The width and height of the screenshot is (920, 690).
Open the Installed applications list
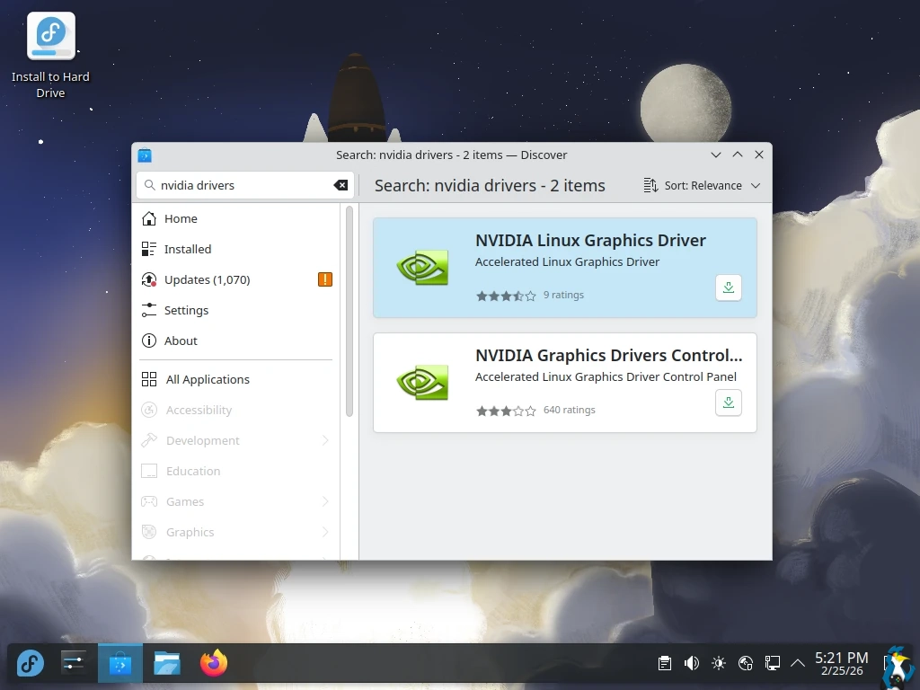[x=188, y=249]
